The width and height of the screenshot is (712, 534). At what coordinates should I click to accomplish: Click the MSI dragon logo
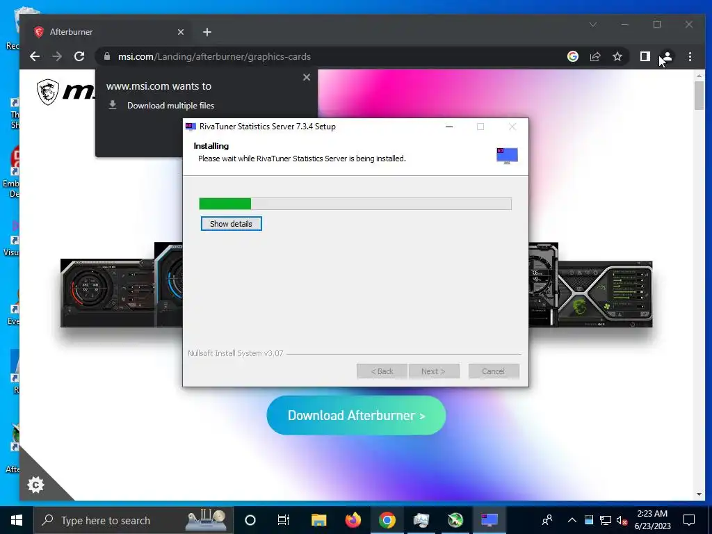[48, 92]
